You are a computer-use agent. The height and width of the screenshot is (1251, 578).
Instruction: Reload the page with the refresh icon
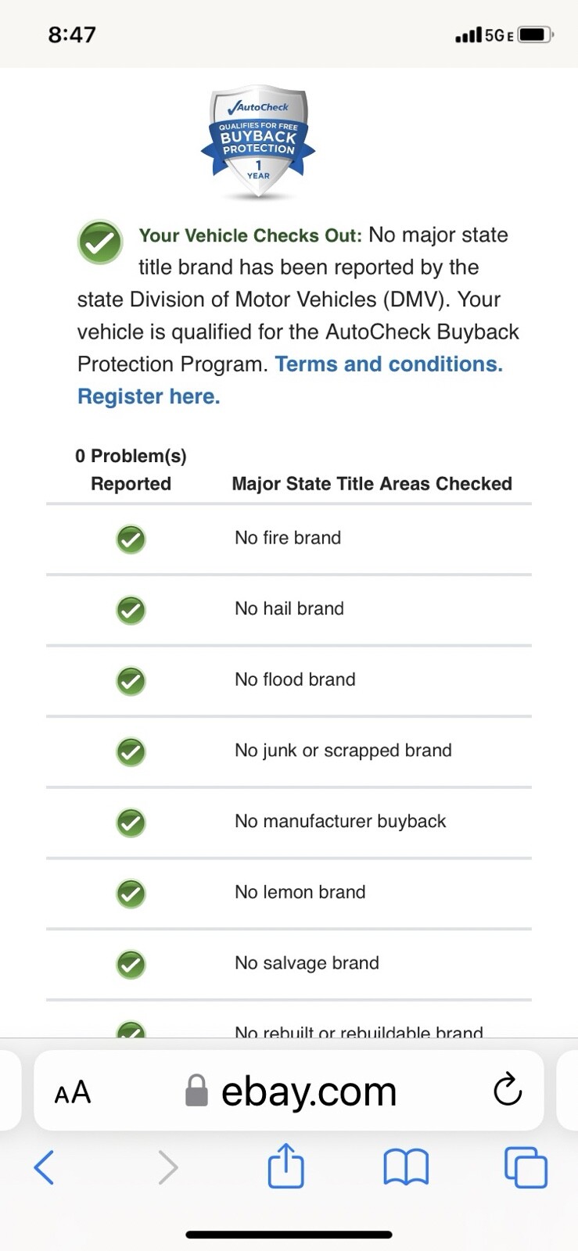pyautogui.click(x=508, y=1089)
